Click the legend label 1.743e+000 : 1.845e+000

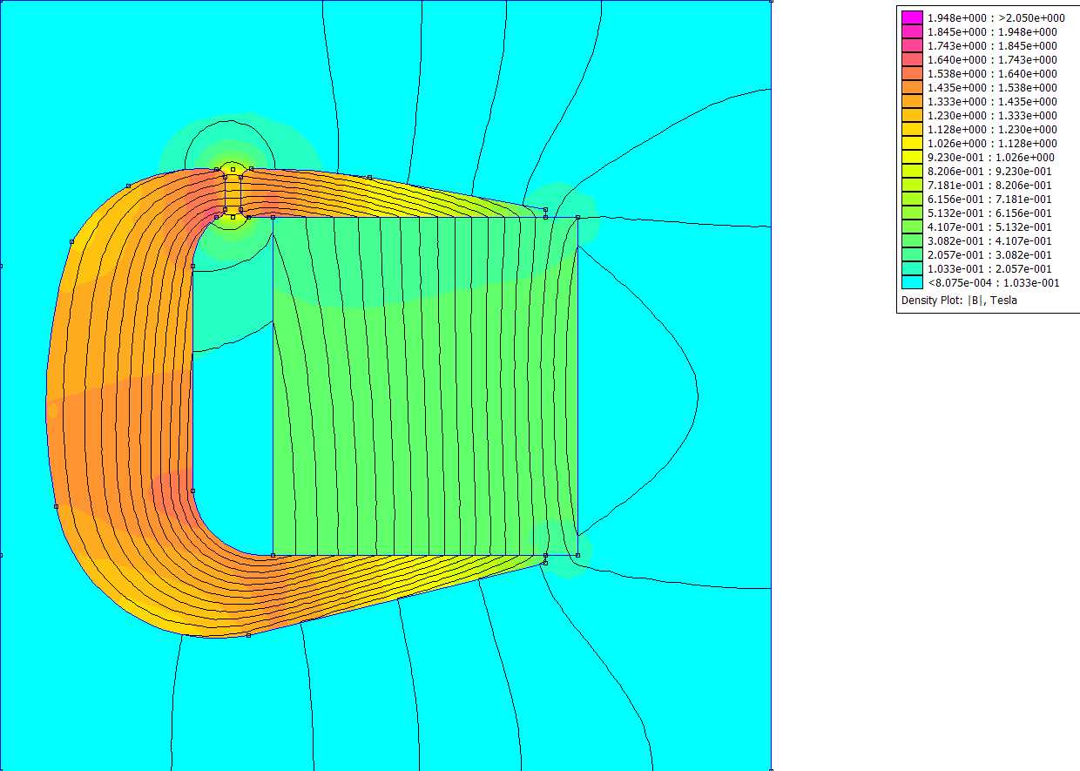tap(981, 45)
